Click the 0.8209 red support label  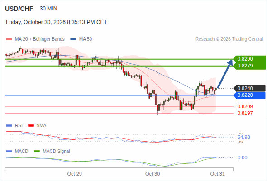[x=245, y=106]
